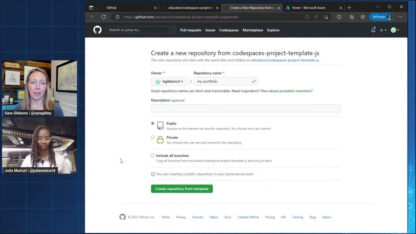Image resolution: width=416 pixels, height=234 pixels.
Task: Open the API footer link
Action: coord(283,217)
